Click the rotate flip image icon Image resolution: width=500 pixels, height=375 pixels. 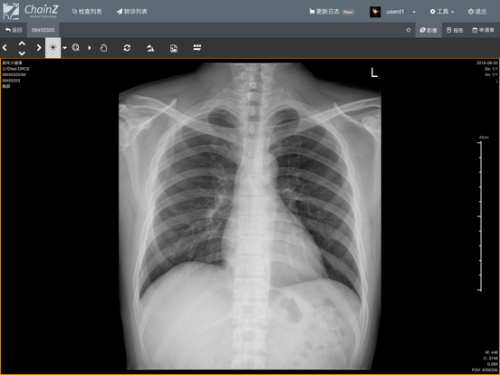[x=150, y=48]
